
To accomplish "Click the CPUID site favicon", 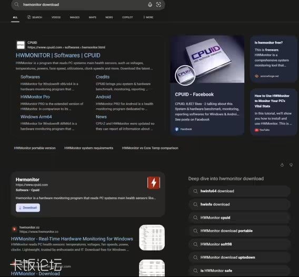I will (x=21, y=45).
